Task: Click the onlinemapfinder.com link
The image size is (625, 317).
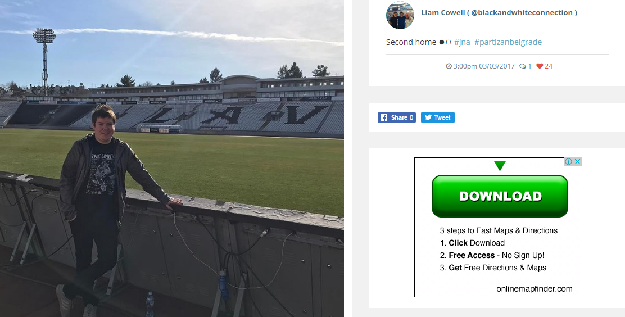Action: click(x=534, y=289)
